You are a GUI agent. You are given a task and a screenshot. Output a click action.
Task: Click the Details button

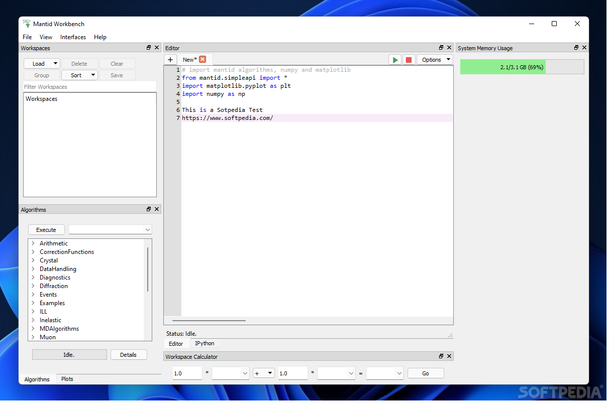129,355
